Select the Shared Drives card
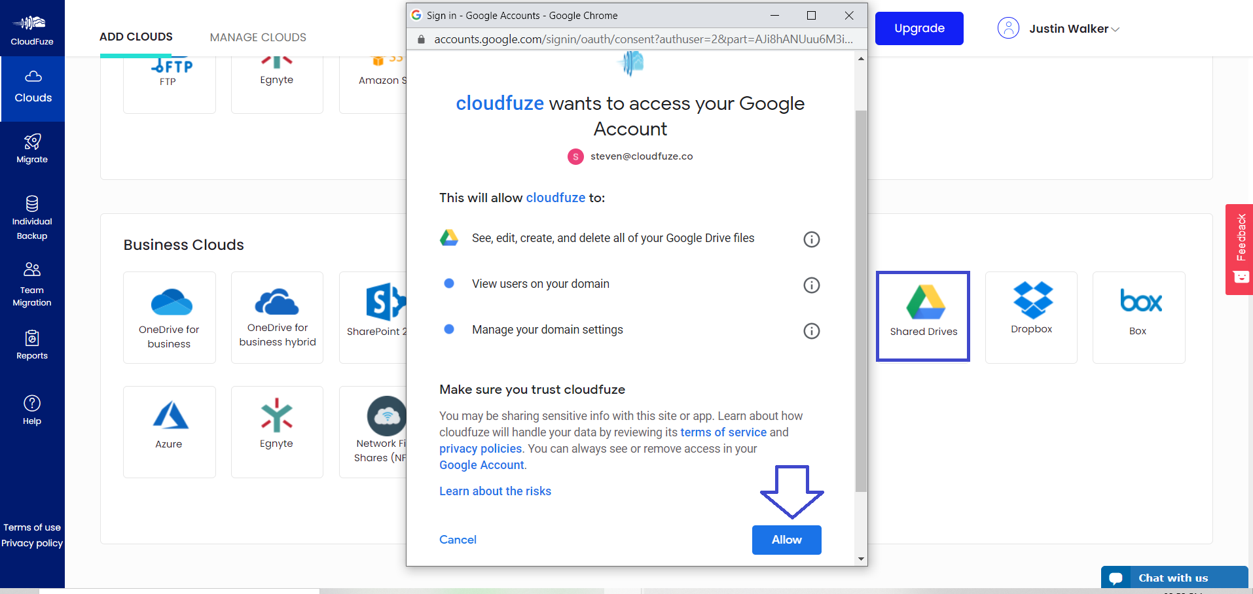Screen dimensions: 1253x594 click(923, 317)
